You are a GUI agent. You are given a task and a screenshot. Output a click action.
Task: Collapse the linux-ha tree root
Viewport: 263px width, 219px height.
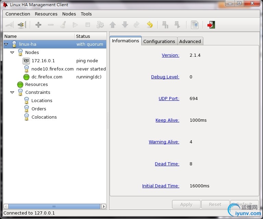coord(6,44)
